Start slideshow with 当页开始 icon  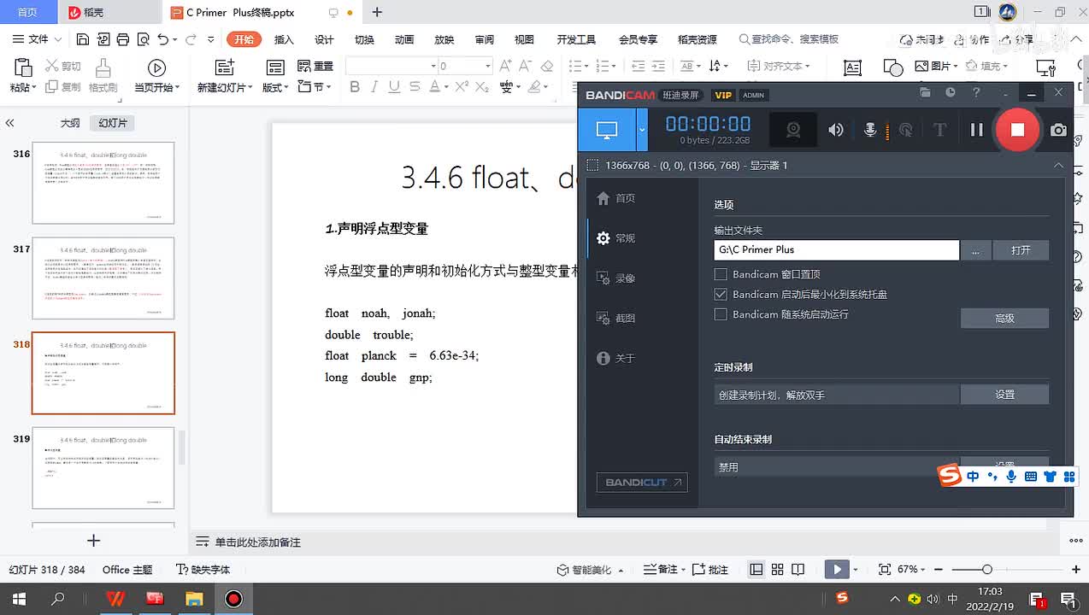(156, 68)
